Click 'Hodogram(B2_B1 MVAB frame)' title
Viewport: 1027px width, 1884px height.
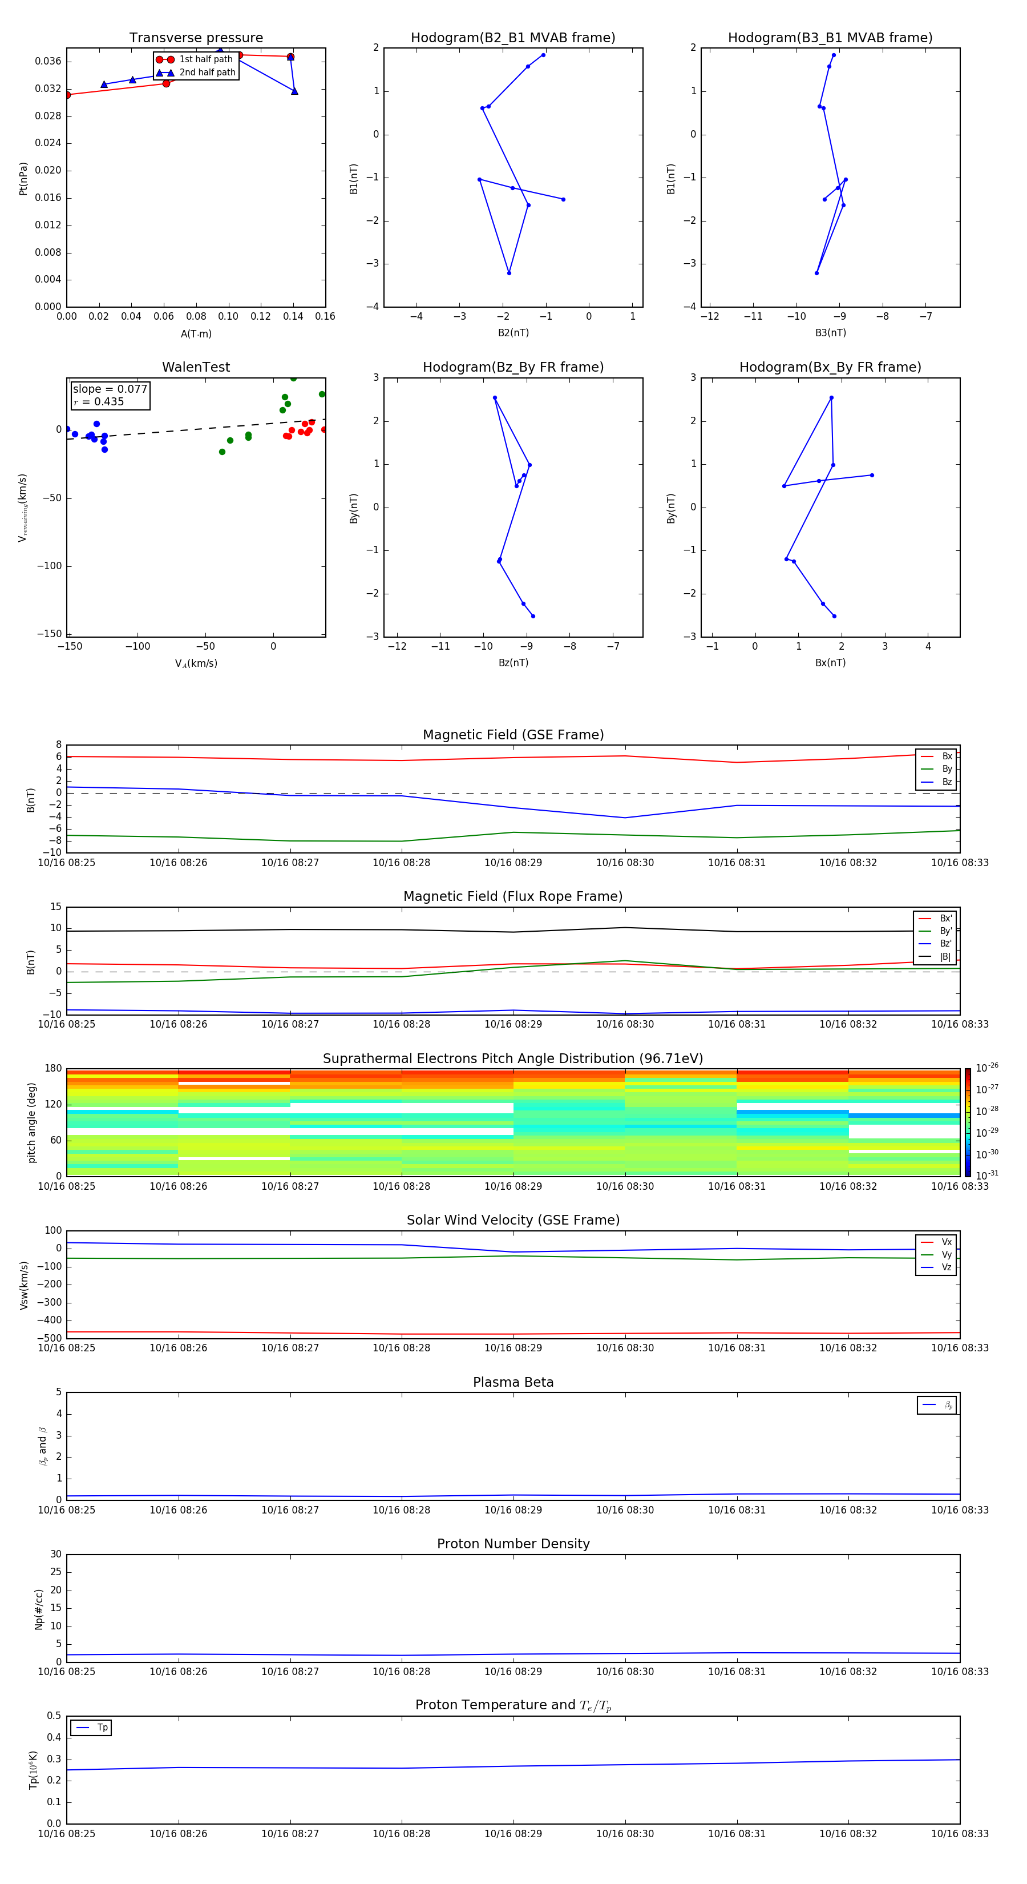coord(513,38)
